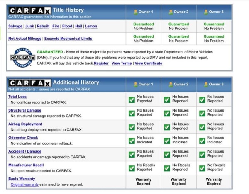Click the Accident / Damage link

25,151
